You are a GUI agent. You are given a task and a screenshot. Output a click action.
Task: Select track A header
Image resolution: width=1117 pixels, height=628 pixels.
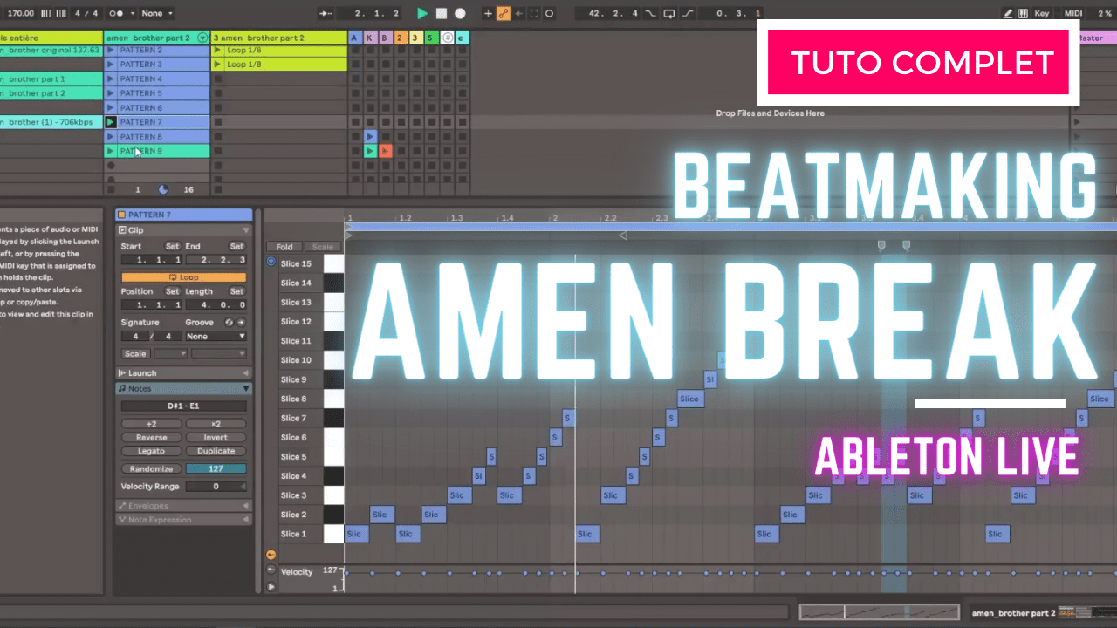(x=354, y=38)
